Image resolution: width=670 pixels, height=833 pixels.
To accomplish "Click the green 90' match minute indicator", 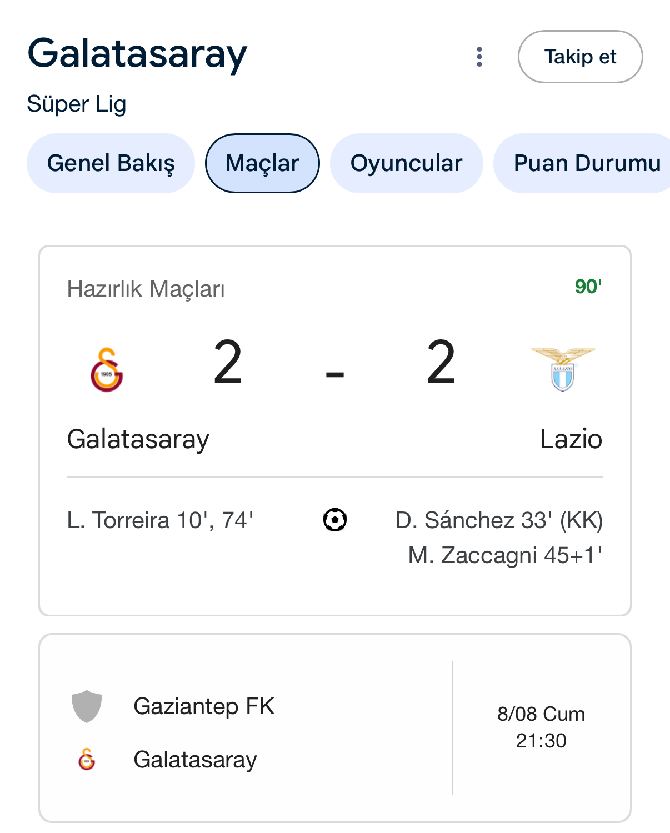I will 588,287.
